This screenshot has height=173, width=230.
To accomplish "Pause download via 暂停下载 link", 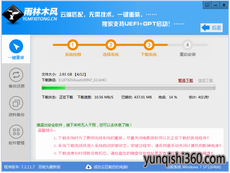I will pyautogui.click(x=185, y=80).
